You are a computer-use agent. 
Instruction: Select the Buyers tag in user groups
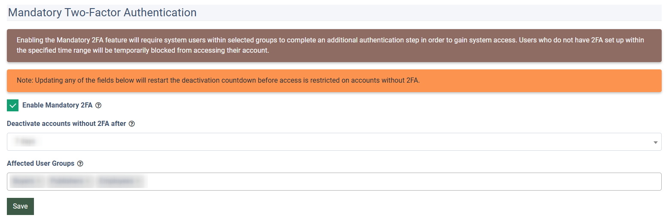23,182
